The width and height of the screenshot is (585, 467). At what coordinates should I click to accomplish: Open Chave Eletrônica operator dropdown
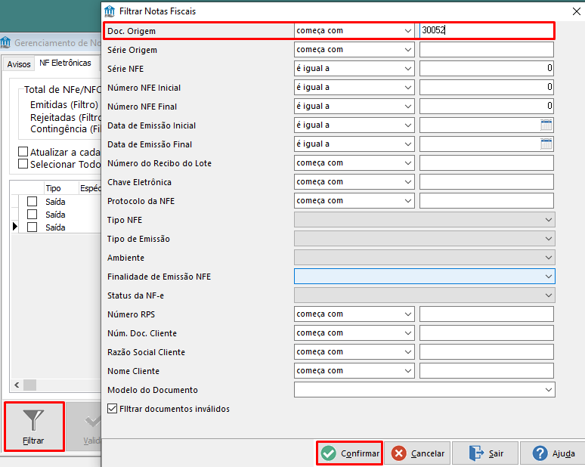(408, 181)
